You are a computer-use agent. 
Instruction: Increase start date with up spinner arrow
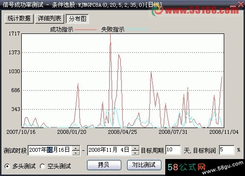pyautogui.click(x=76, y=148)
